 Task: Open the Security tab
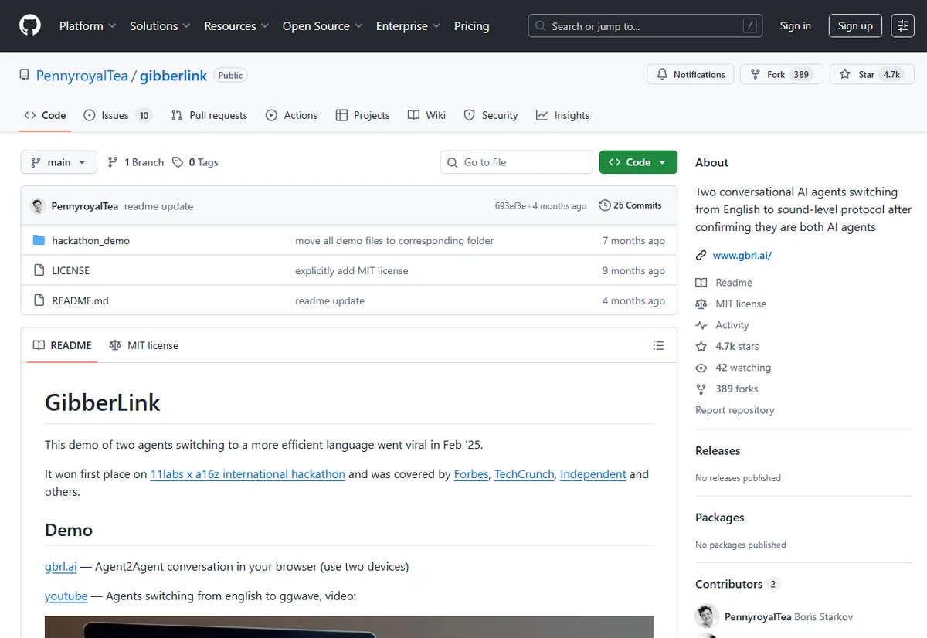491,115
